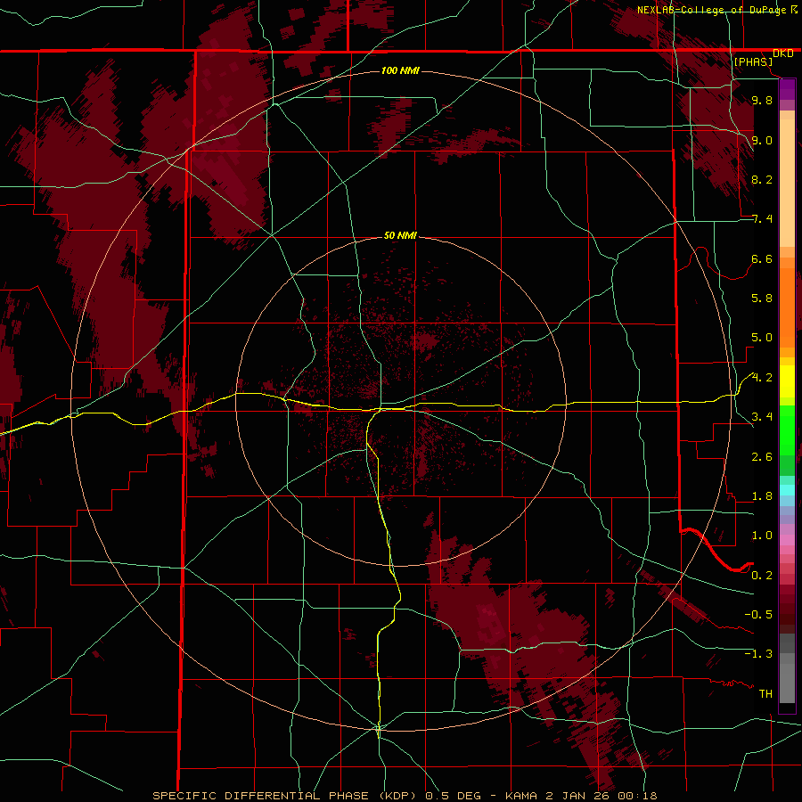Viewport: 802px width, 802px height.
Task: Pick the yellow color bar segment
Action: pos(787,381)
